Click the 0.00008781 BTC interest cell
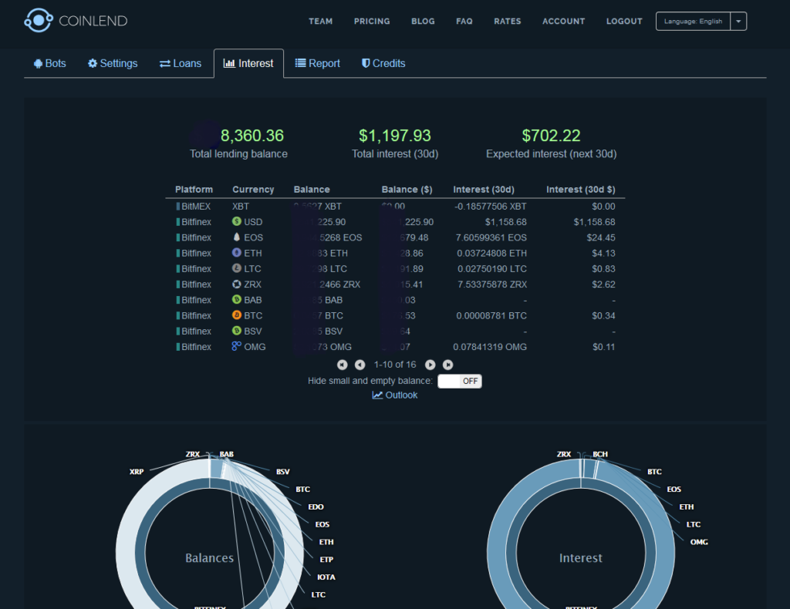 pos(491,315)
